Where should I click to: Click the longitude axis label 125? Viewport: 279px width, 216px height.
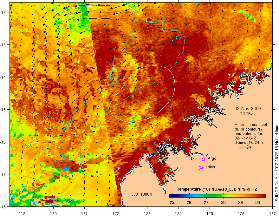point(210,213)
